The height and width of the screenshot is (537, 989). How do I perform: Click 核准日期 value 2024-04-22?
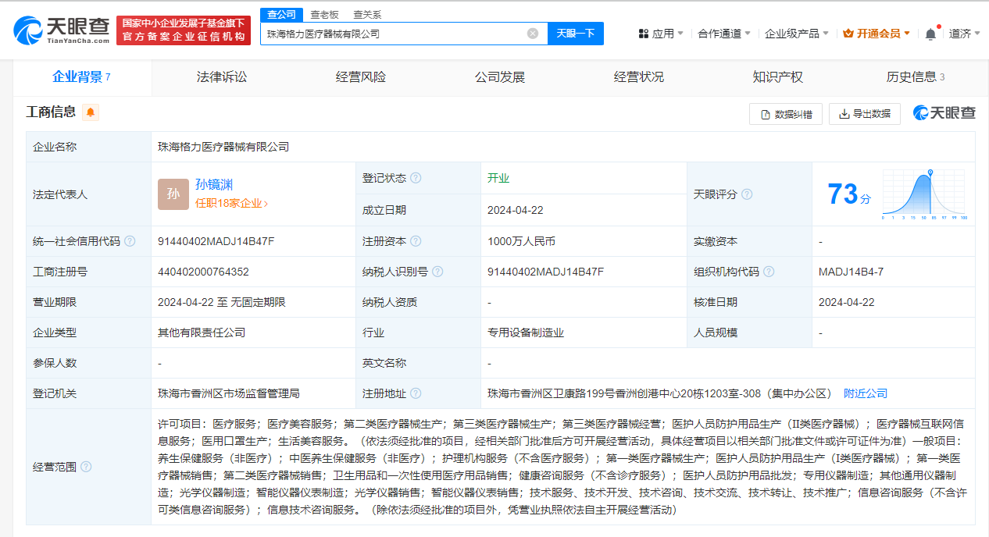[847, 302]
